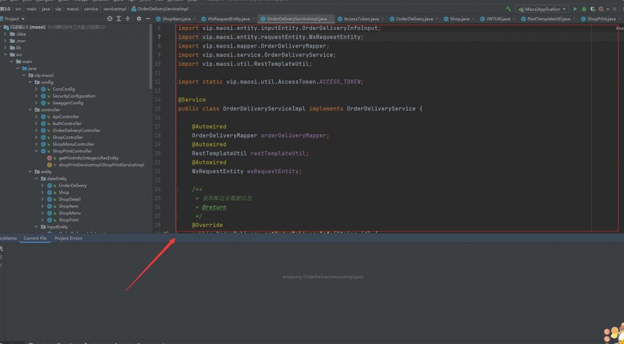Select SecurityConfiguration in project tree
The width and height of the screenshot is (624, 344).
coord(74,96)
